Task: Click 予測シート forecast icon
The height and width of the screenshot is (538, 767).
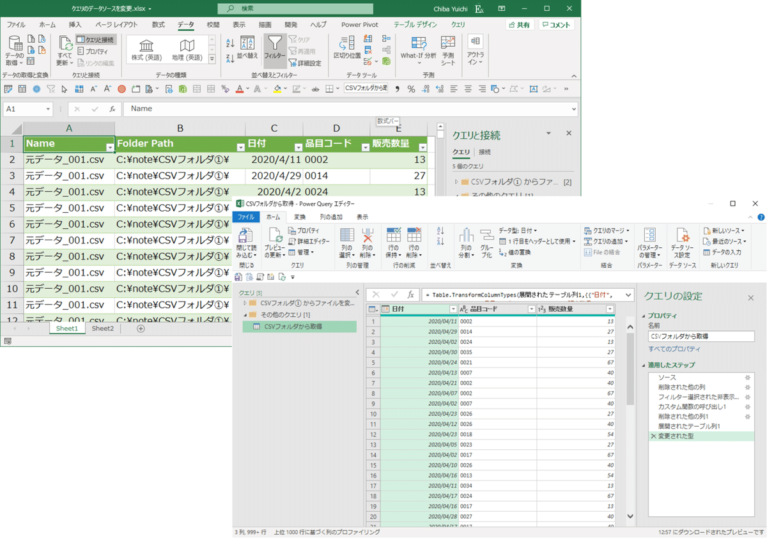Action: point(448,50)
